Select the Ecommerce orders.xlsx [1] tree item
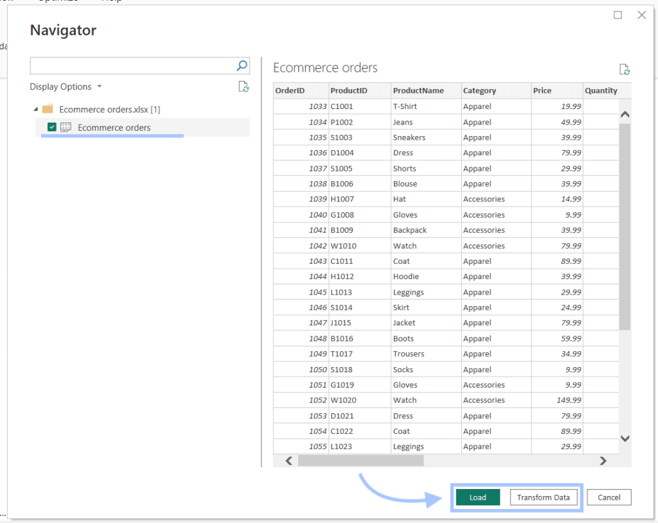The width and height of the screenshot is (658, 523). (109, 109)
